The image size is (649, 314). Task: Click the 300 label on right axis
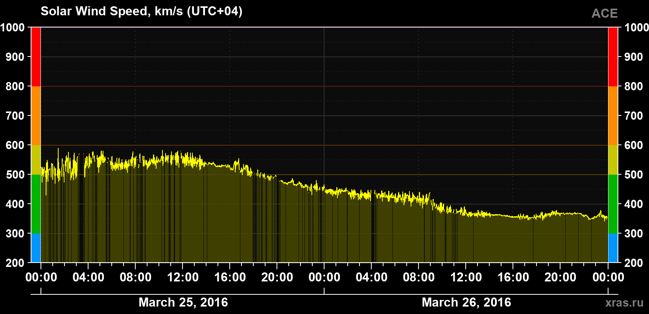(x=634, y=234)
